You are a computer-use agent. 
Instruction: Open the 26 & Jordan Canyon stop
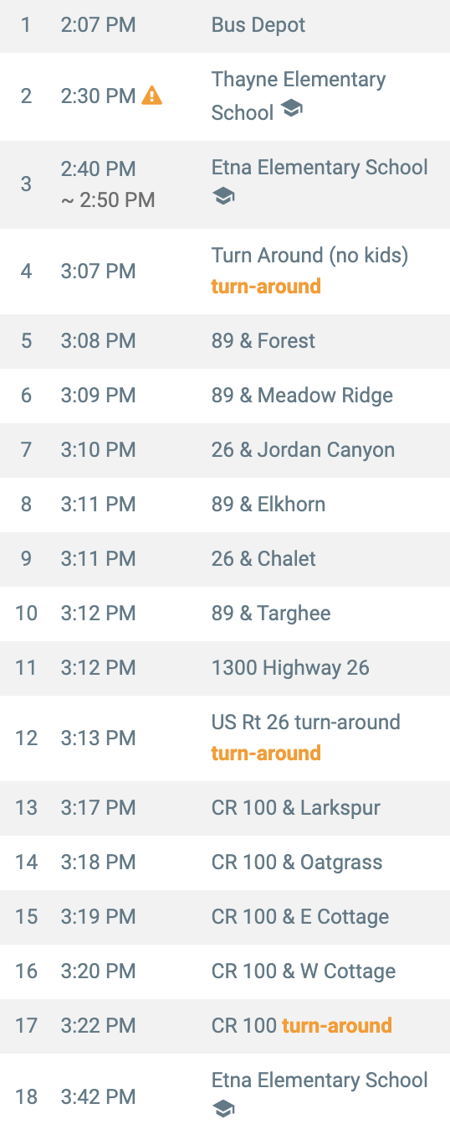225,450
